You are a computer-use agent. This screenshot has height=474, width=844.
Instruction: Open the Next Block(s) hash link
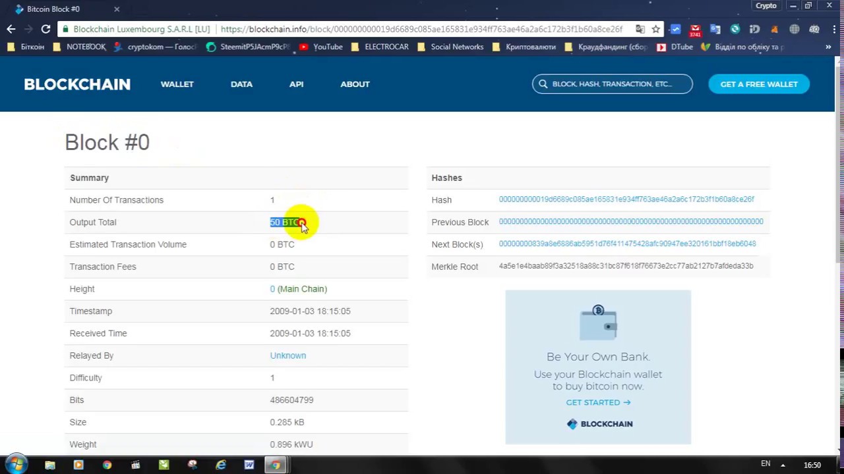tap(627, 244)
